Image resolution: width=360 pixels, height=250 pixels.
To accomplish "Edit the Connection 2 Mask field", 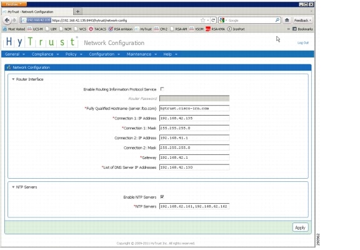I will point(194,147).
